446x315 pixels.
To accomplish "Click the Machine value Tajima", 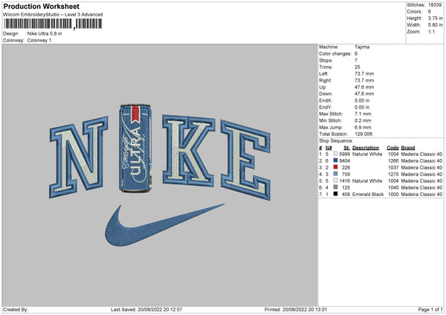I will 362,47.
